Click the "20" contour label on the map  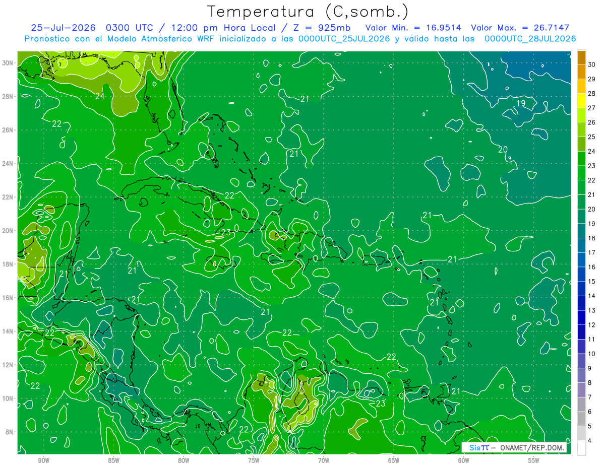tap(503, 150)
